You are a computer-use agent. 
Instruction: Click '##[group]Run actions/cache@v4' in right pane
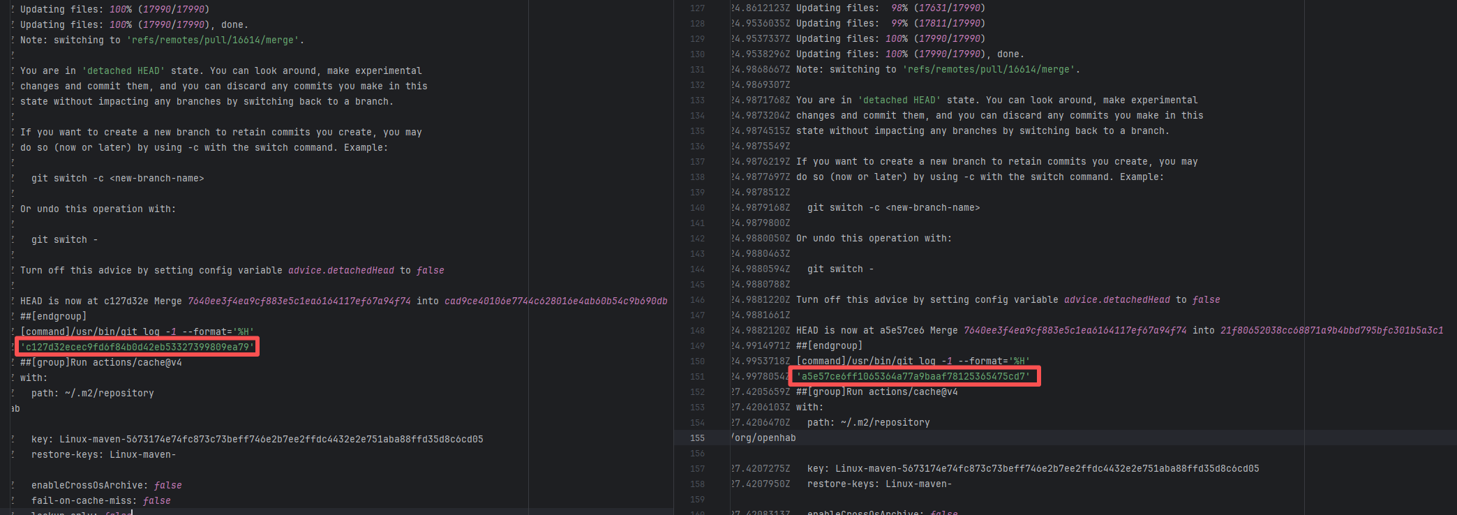point(876,391)
